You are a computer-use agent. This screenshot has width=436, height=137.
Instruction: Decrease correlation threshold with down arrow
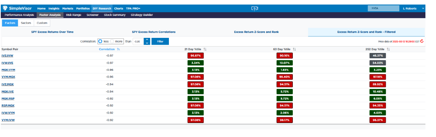pos(147,43)
